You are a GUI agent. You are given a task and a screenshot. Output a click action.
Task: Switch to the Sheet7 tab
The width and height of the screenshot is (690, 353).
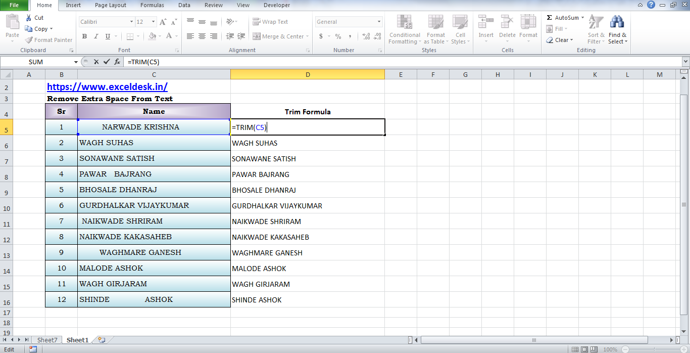tap(46, 340)
